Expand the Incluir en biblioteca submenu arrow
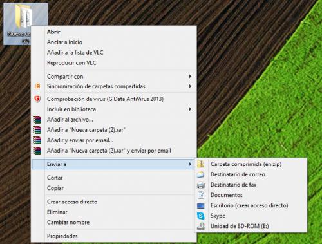Viewport: 322px width, 244px height. (190, 109)
